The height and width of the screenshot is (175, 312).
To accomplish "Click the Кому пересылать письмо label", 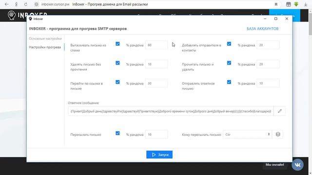I will point(201,135).
